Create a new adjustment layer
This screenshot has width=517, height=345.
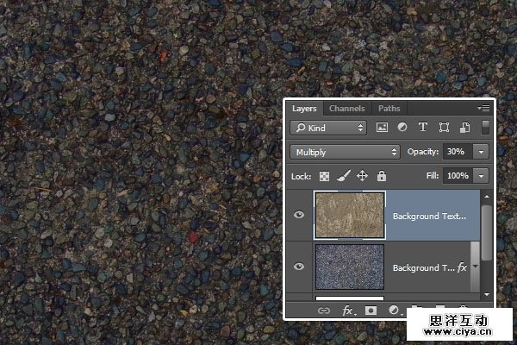click(x=395, y=310)
